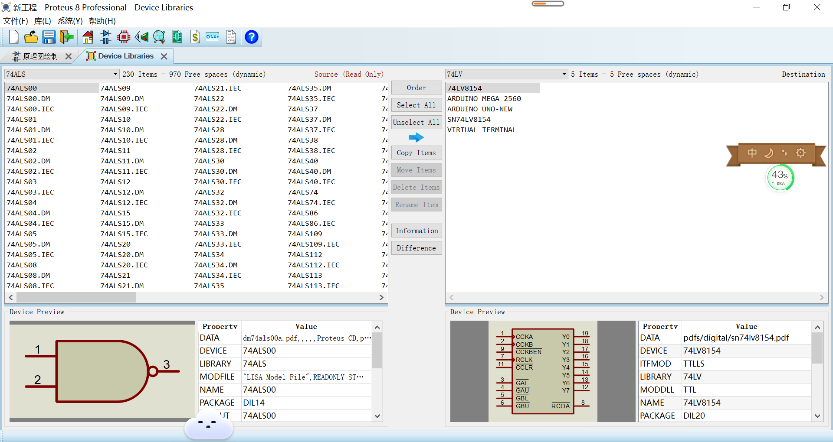View the Bill of Materials
Viewport: 833px width, 442px height.
coord(195,37)
